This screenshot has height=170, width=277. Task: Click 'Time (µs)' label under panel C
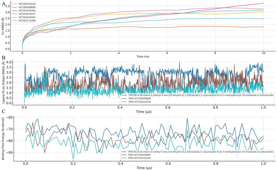point(144,168)
